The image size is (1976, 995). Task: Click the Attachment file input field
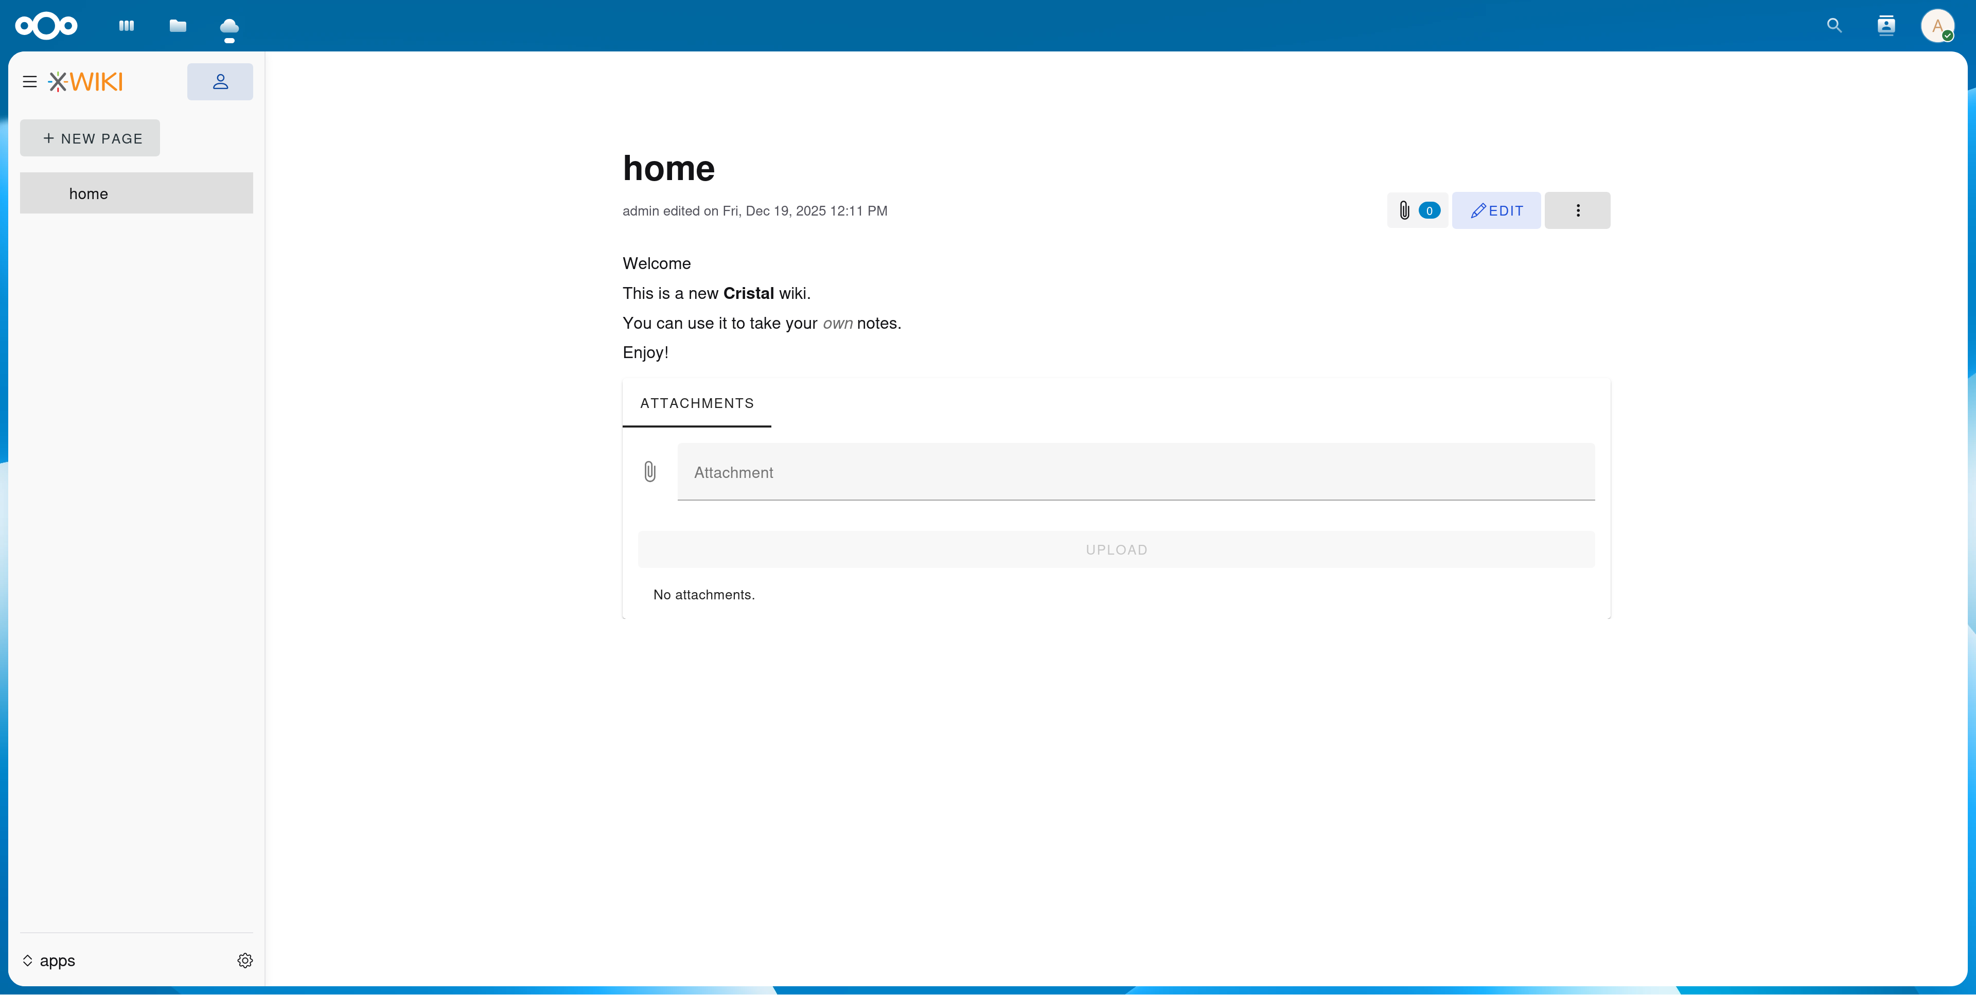(1135, 472)
